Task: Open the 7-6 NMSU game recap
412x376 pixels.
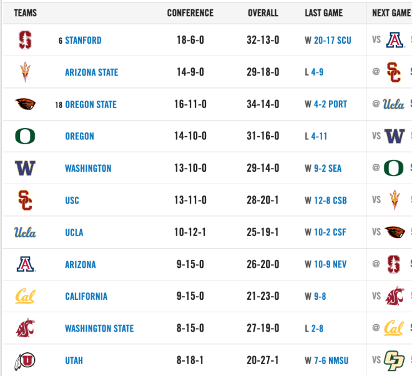Action: (331, 360)
